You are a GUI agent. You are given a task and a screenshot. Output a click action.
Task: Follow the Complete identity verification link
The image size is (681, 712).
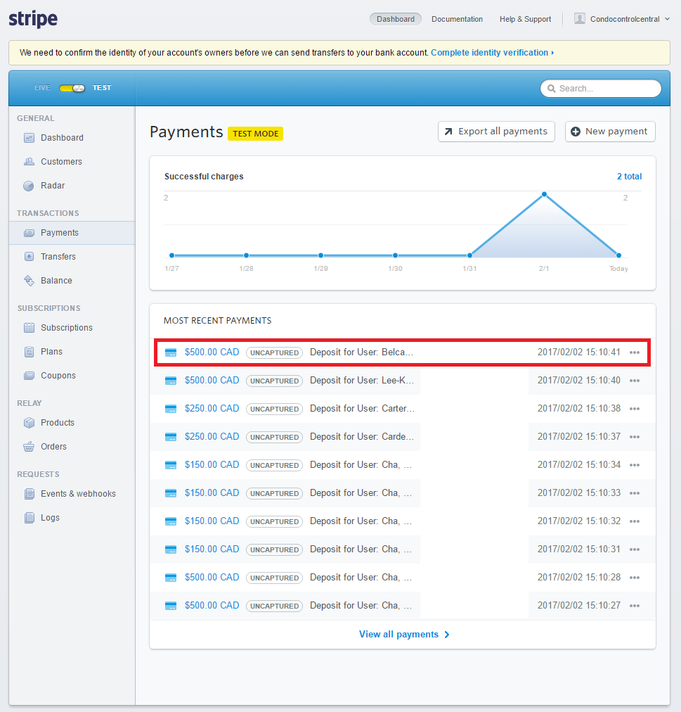[x=491, y=53]
